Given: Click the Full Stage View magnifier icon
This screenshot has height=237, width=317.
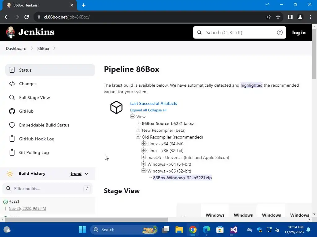Looking at the screenshot, I should point(12,98).
